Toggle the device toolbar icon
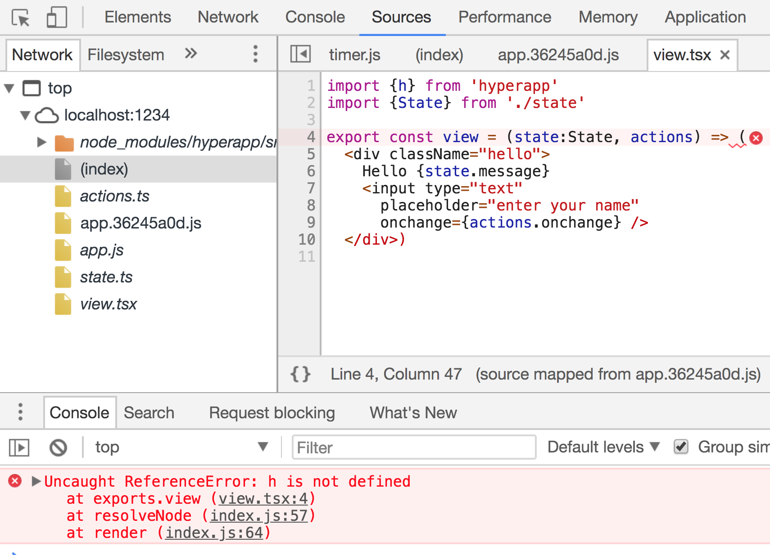Viewport: 770px width, 555px height. (56, 17)
